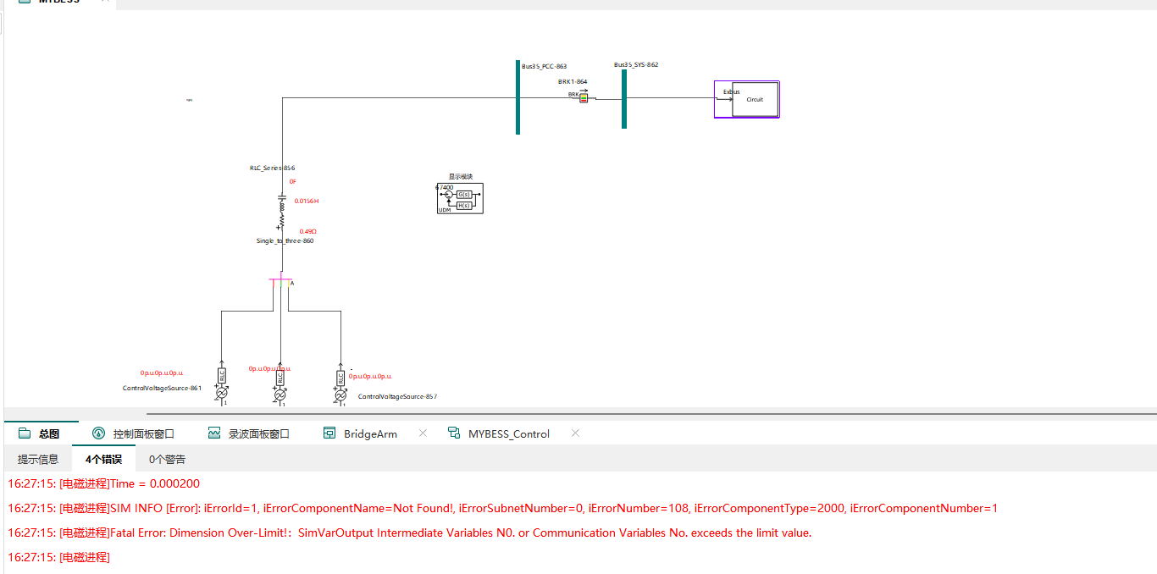
Task: Click the Fatal Error Dimension Over-Limit message
Action: tap(409, 533)
